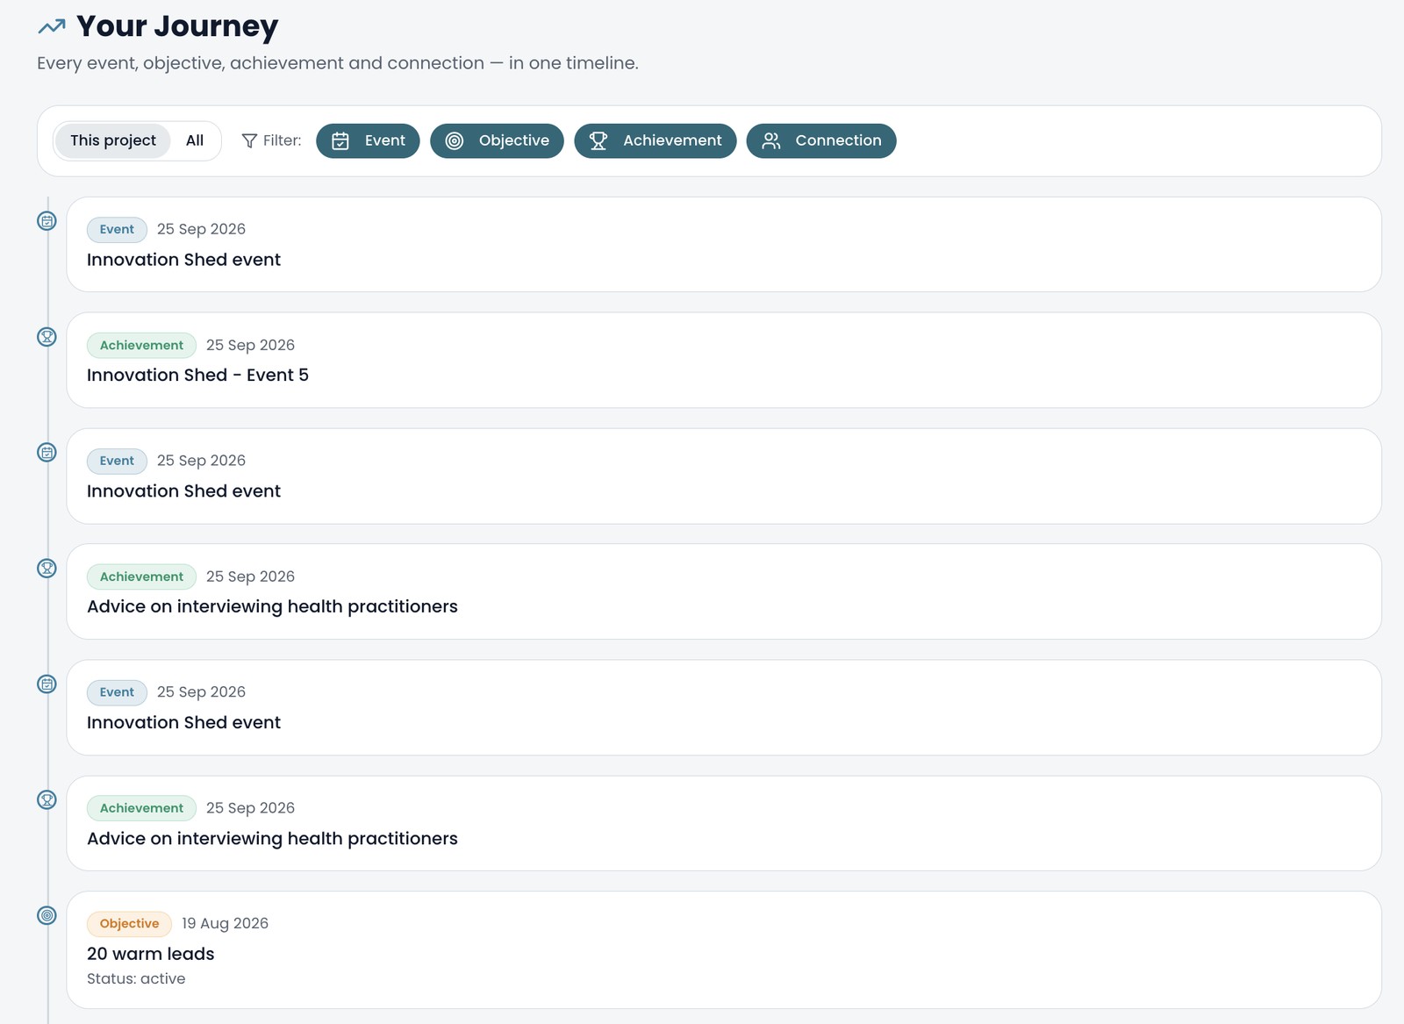Click the 19 Aug 2026 date
This screenshot has height=1024, width=1404.
[225, 923]
